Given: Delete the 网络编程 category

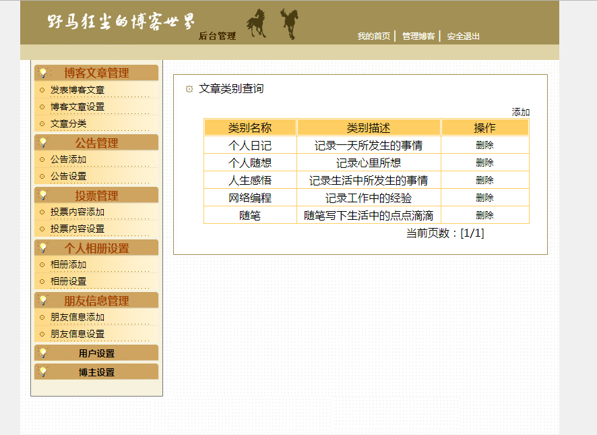Looking at the screenshot, I should tap(484, 198).
